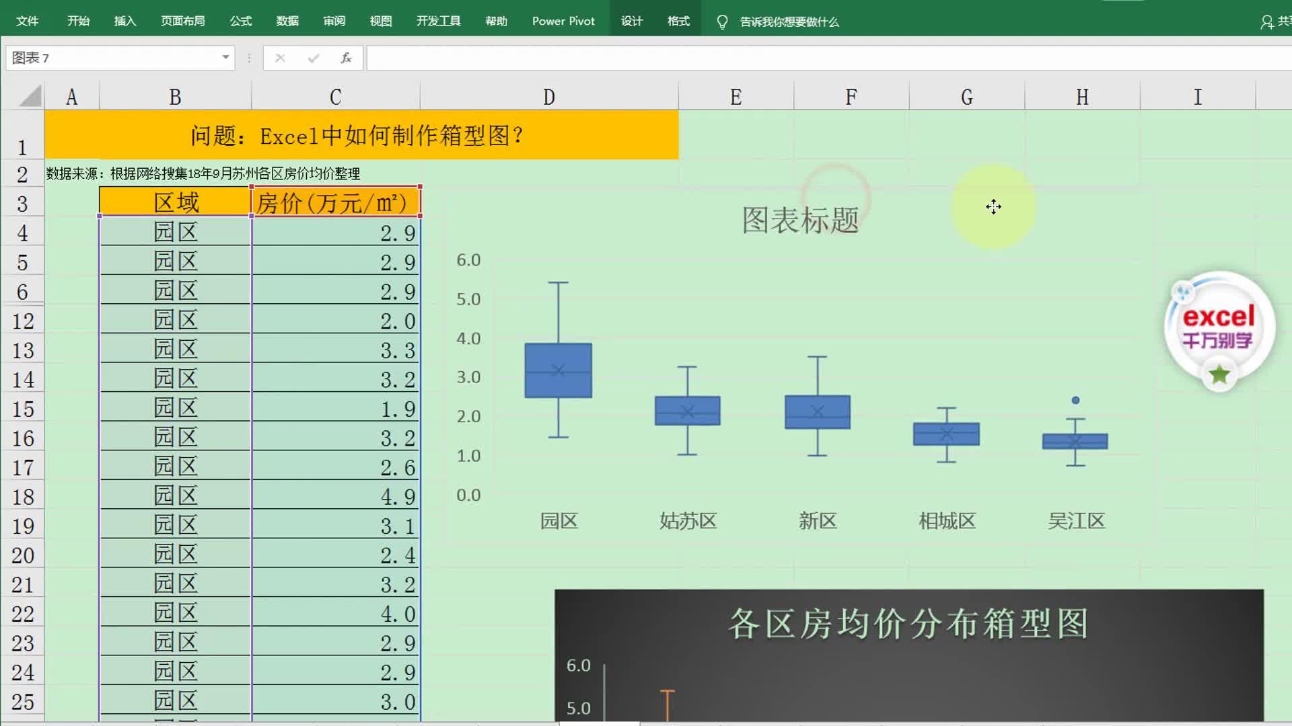Click the 区域 header cell
This screenshot has height=726, width=1292.
coord(175,202)
